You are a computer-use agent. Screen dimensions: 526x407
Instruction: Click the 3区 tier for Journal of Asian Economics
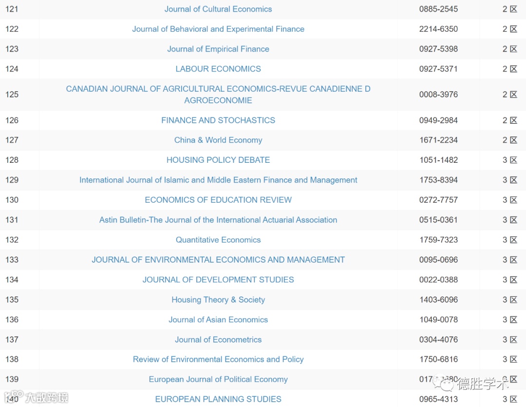(x=510, y=320)
